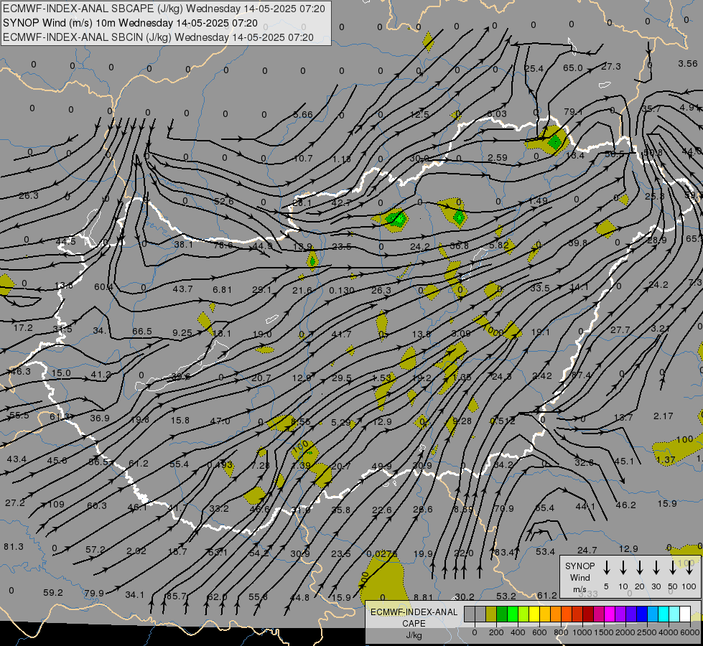Click the 0.512 grid value

point(503,421)
